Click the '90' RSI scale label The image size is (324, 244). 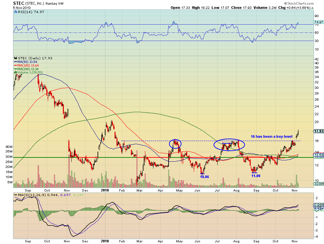[316, 16]
